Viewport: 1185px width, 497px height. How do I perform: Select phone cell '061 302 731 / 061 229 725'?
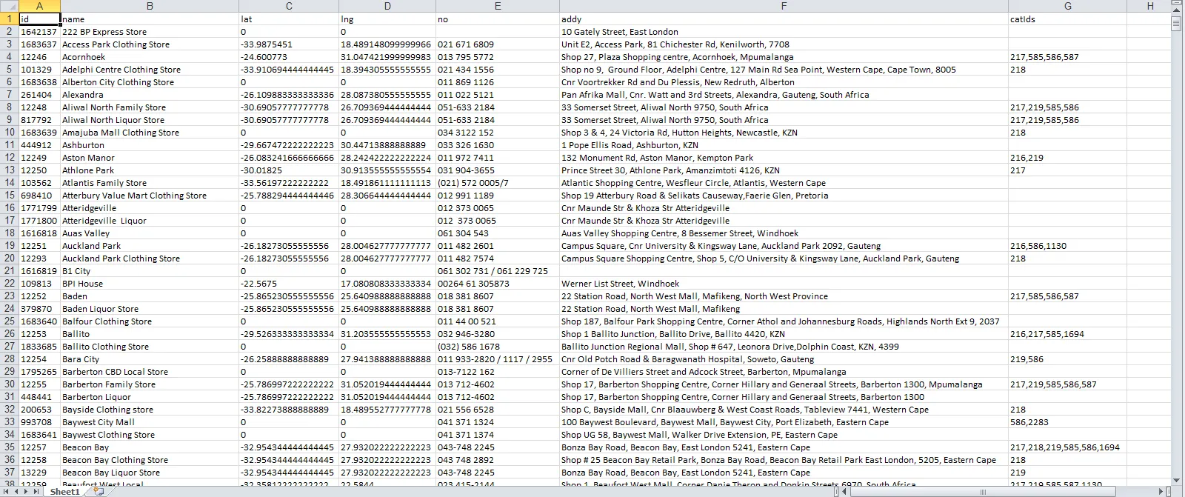tap(498, 271)
